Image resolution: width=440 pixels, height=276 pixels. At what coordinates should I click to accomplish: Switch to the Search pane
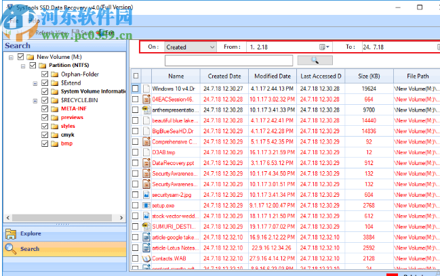[64, 249]
